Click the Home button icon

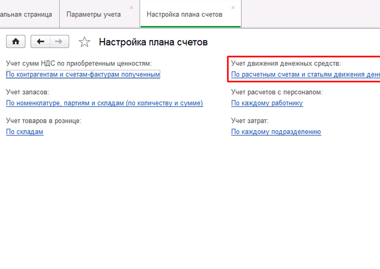[15, 42]
